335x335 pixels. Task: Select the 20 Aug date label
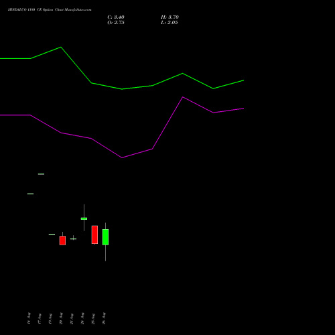(61, 318)
